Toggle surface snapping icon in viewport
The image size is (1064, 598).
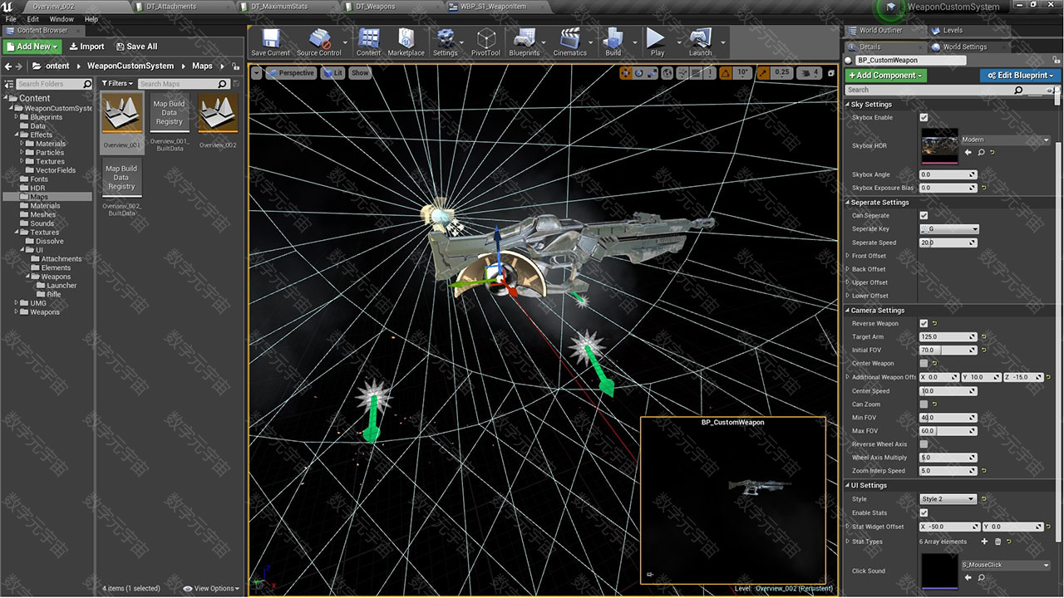point(682,73)
